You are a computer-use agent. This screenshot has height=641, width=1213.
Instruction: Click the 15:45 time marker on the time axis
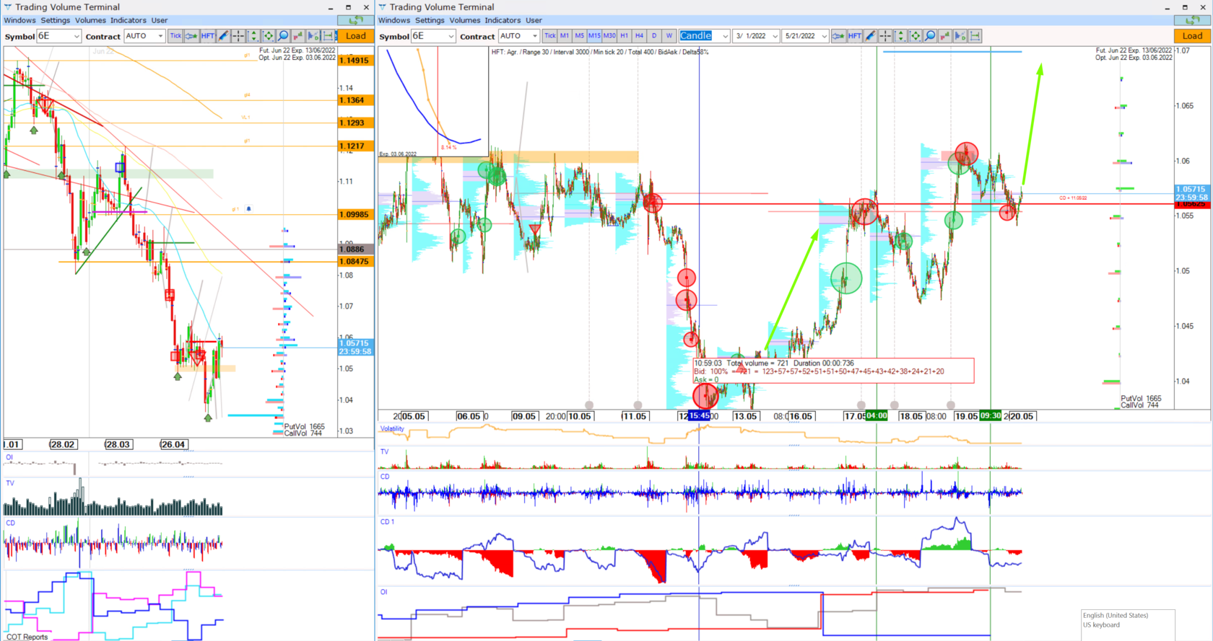pos(699,416)
